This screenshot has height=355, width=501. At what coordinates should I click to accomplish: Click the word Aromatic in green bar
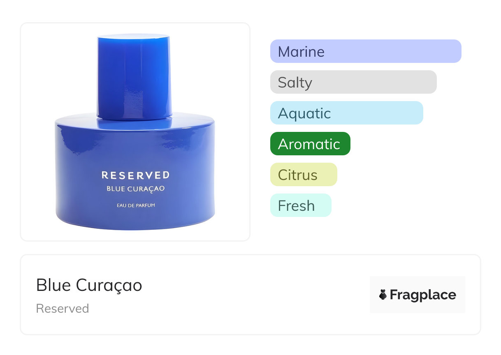coord(309,144)
